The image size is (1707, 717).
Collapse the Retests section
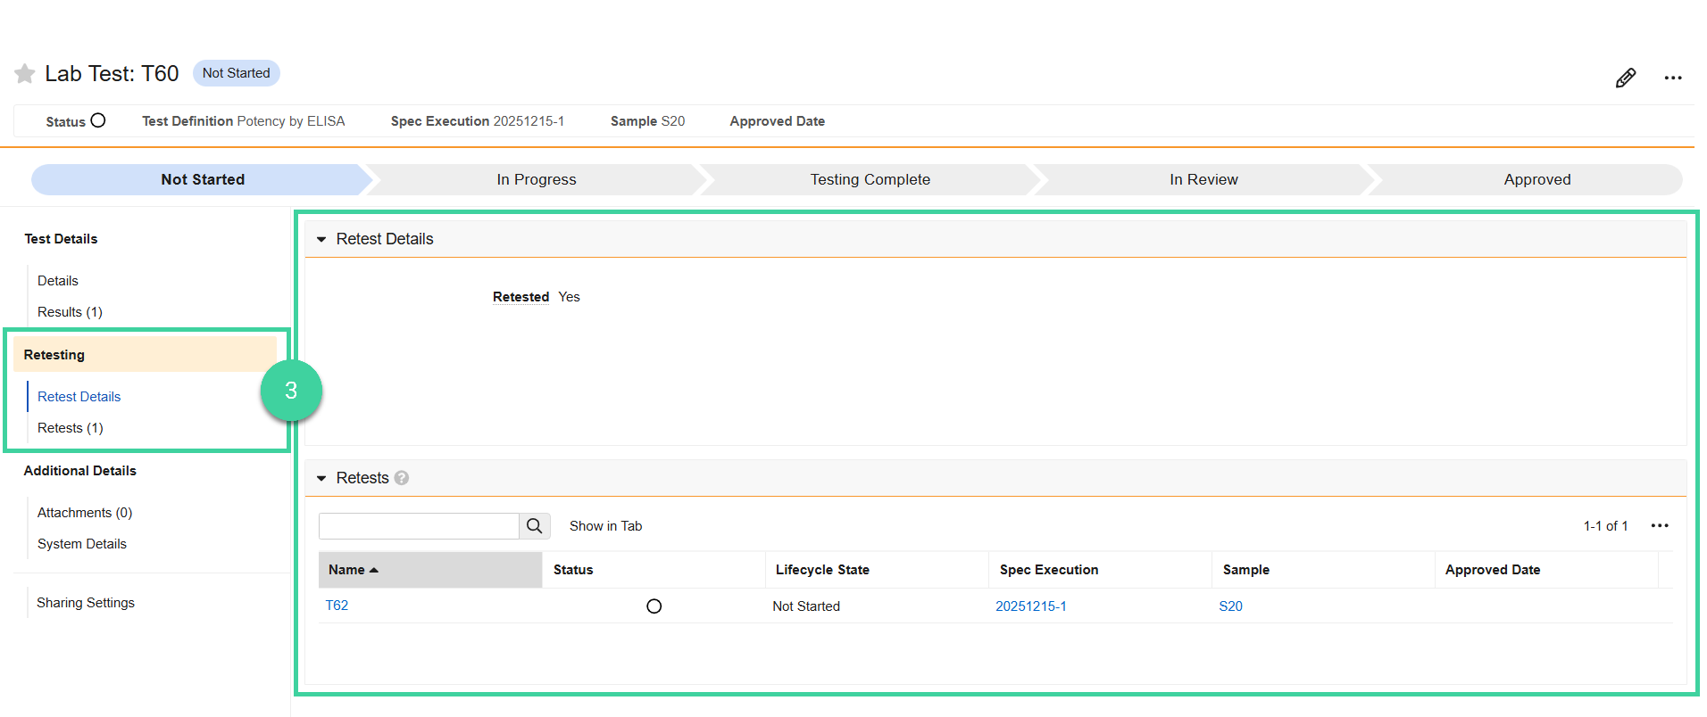click(x=321, y=478)
